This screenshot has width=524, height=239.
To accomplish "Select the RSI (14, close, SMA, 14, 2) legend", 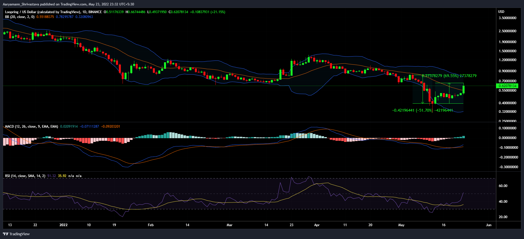I will click(25, 176).
